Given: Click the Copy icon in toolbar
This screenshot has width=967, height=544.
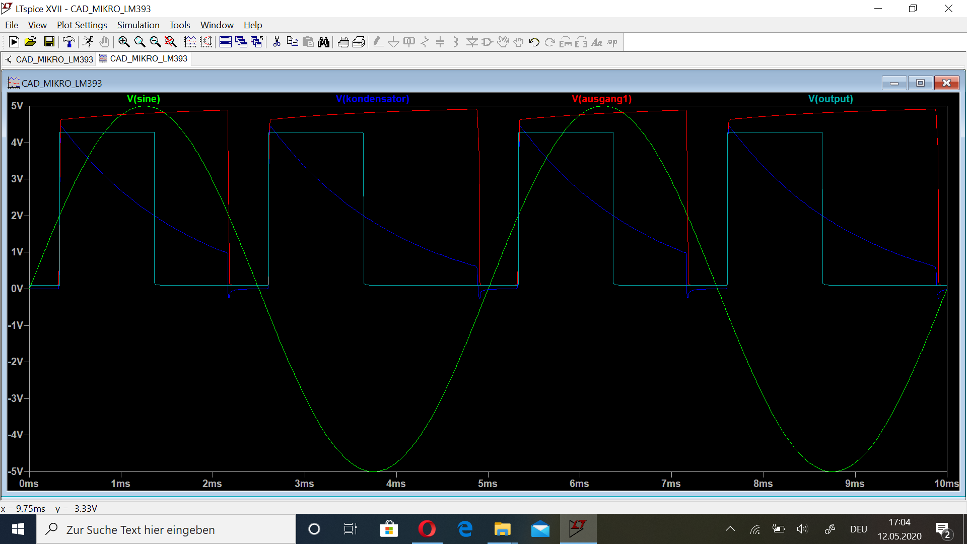Looking at the screenshot, I should (x=292, y=42).
